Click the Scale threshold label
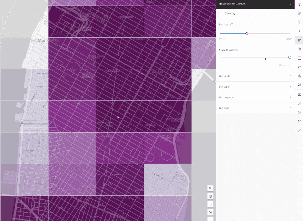This screenshot has height=221, width=303. (228, 50)
